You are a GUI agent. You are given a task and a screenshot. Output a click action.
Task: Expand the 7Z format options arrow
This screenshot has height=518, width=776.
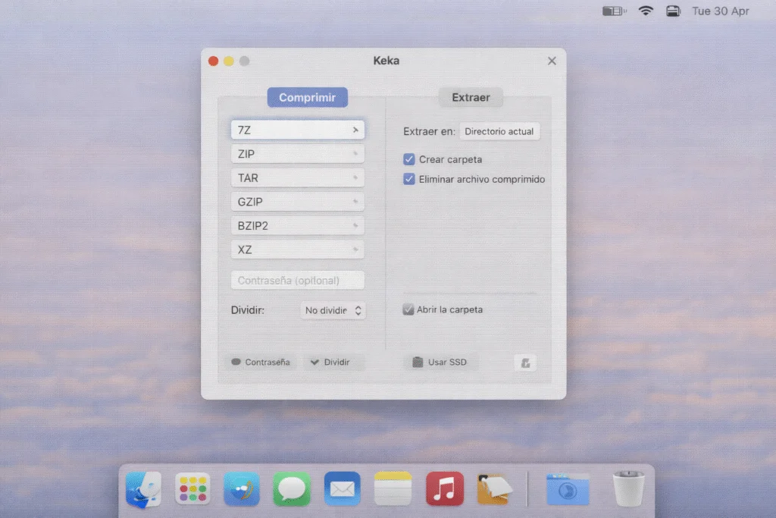tap(355, 130)
